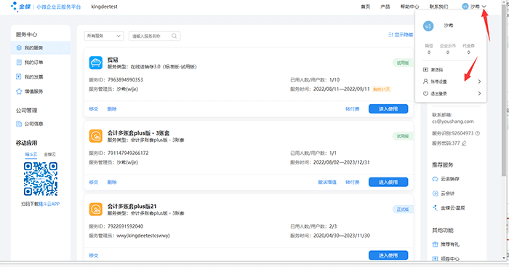Edit service password via pencil icon
The width and height of the screenshot is (509, 267).
[x=464, y=143]
